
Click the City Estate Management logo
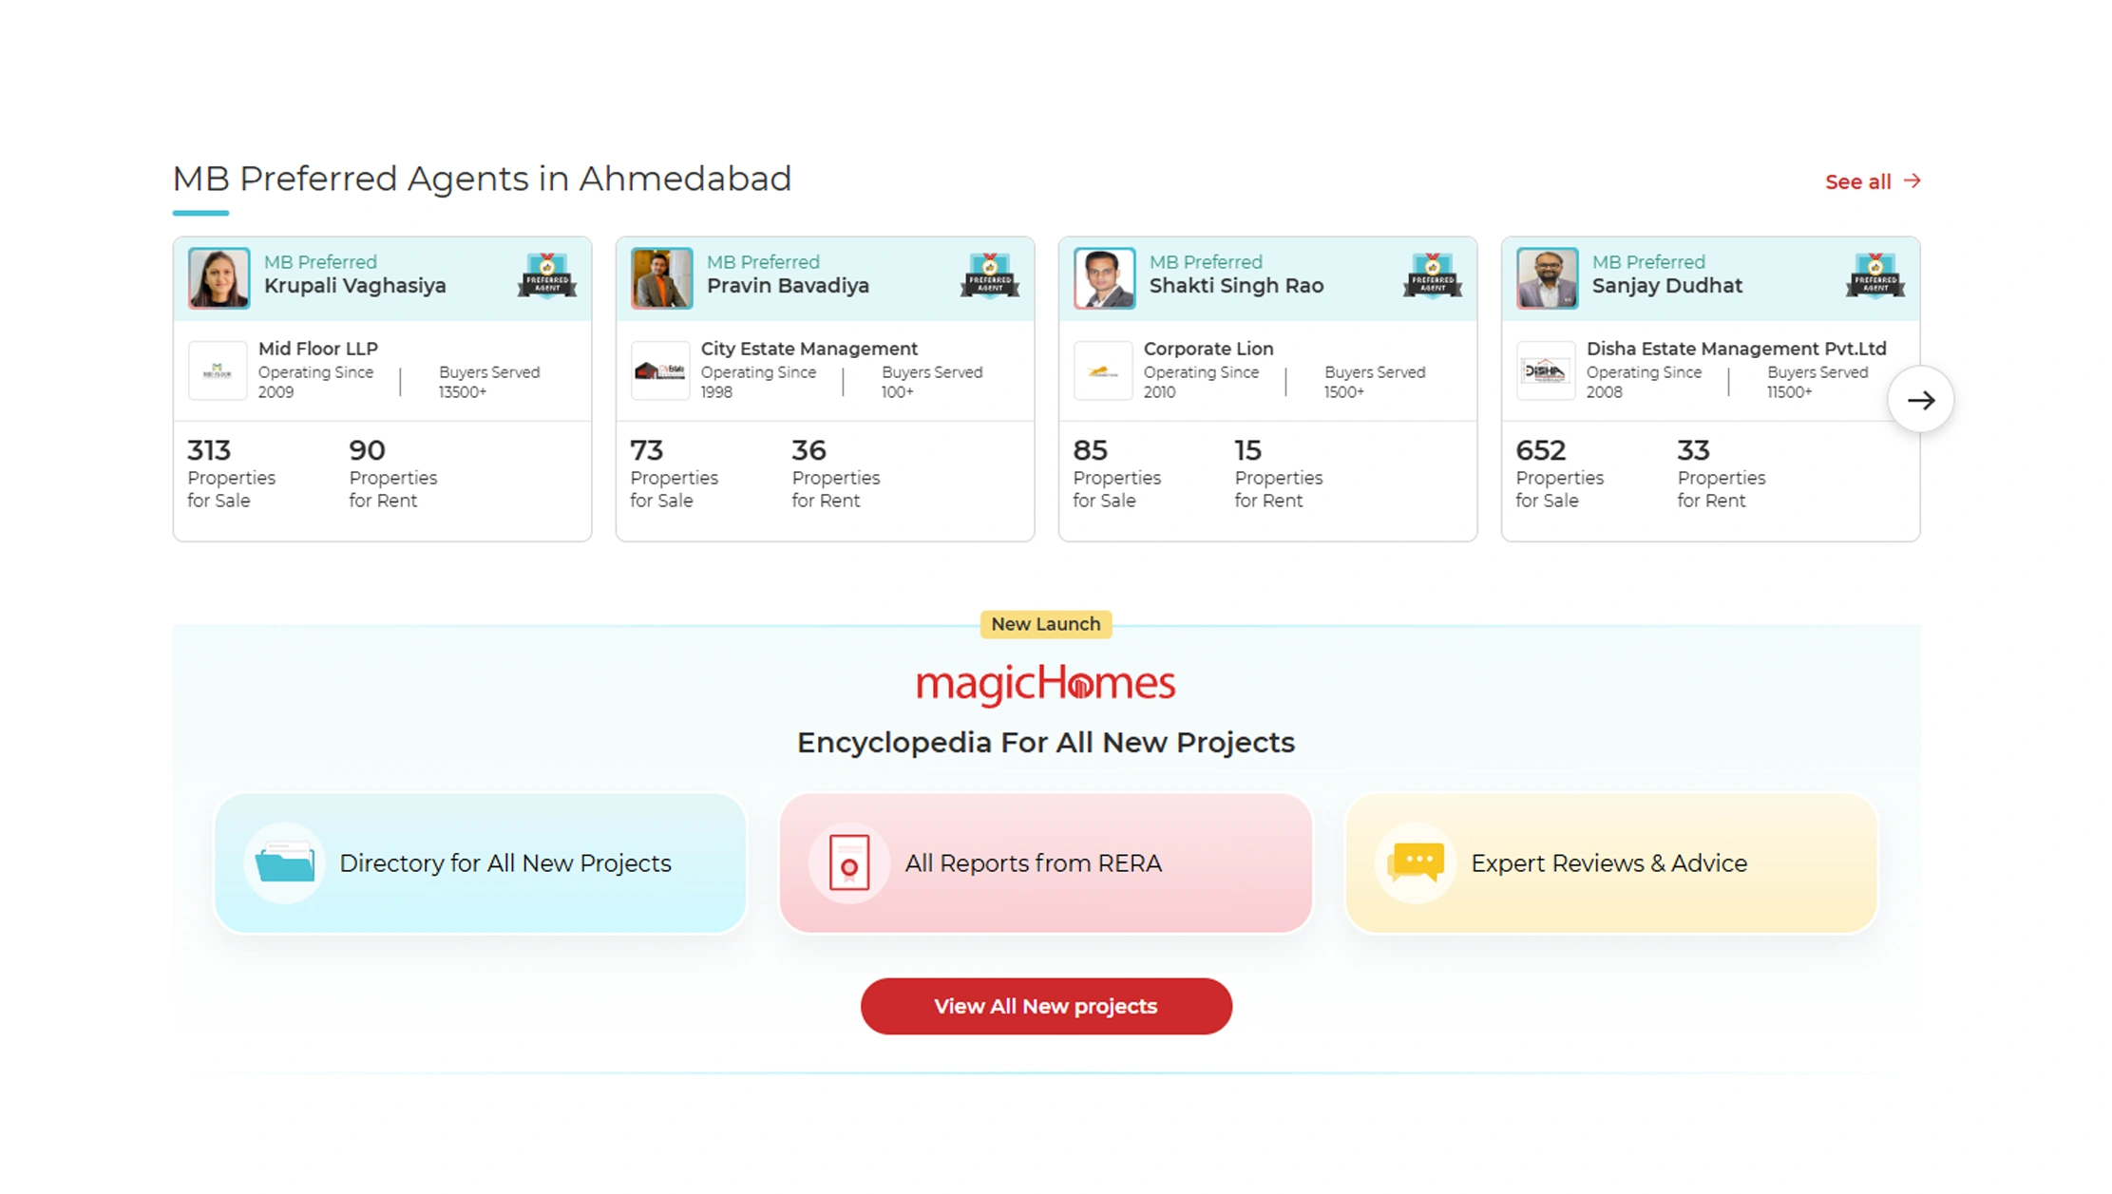tap(660, 370)
